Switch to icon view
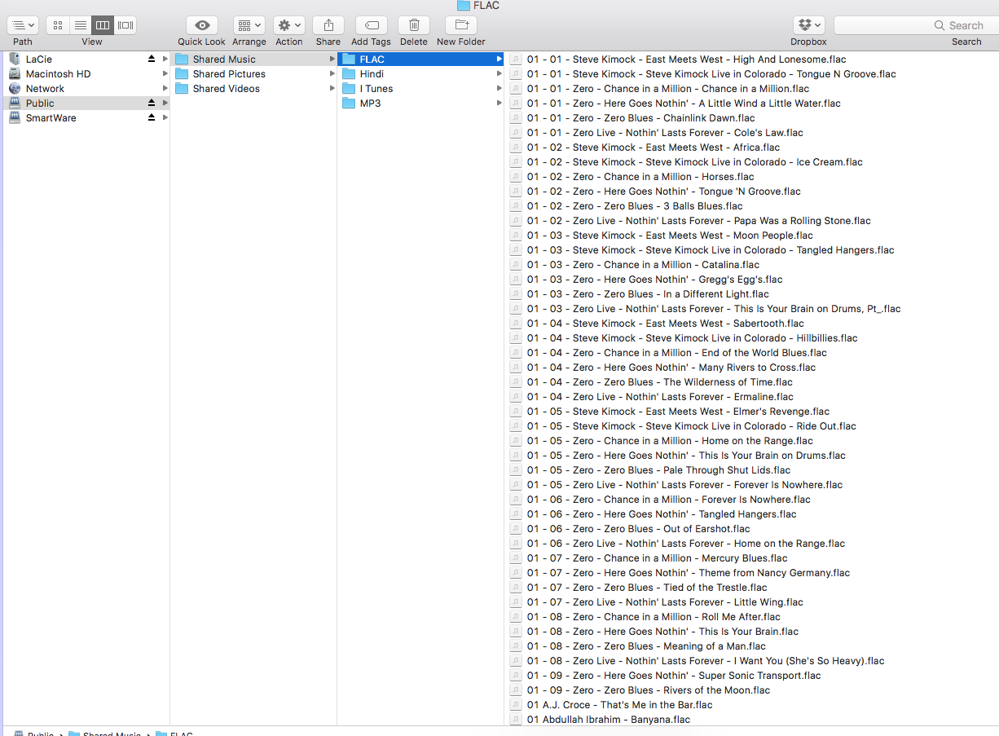The width and height of the screenshot is (999, 736). click(58, 25)
